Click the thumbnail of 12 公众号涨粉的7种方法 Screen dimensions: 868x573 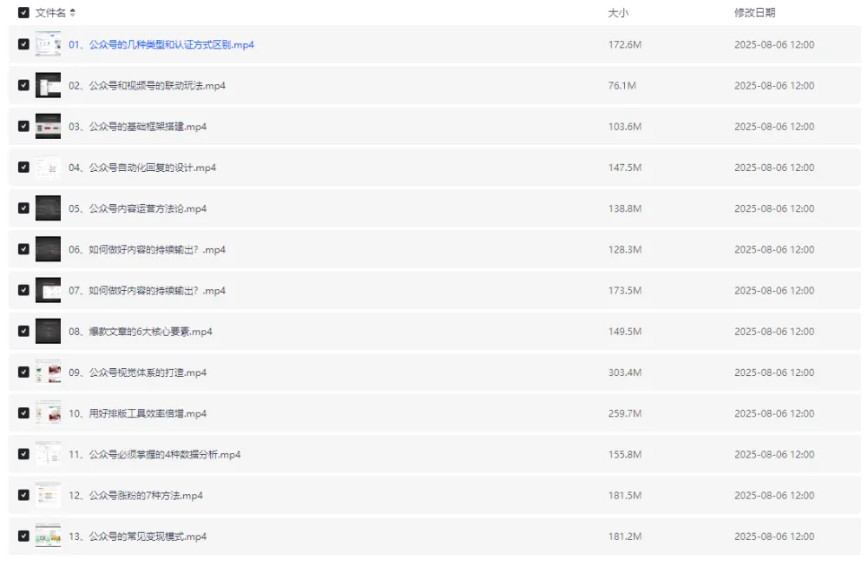[x=48, y=496]
